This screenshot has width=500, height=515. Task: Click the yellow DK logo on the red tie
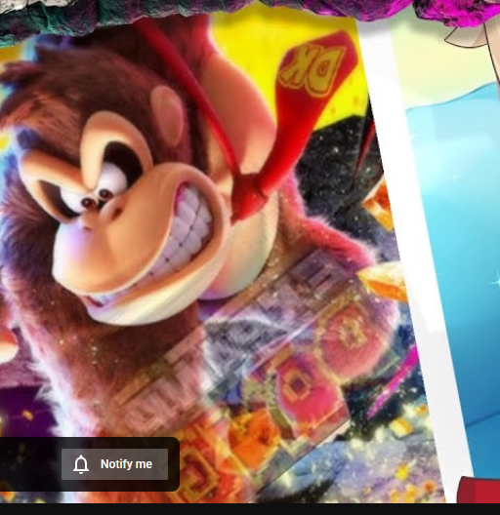coord(312,70)
